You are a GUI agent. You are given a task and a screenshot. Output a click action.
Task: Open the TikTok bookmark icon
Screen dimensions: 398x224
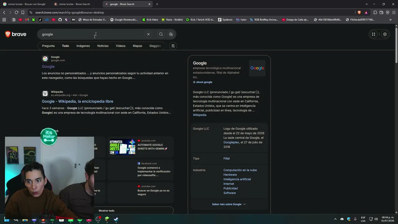pyautogui.click(x=40, y=20)
